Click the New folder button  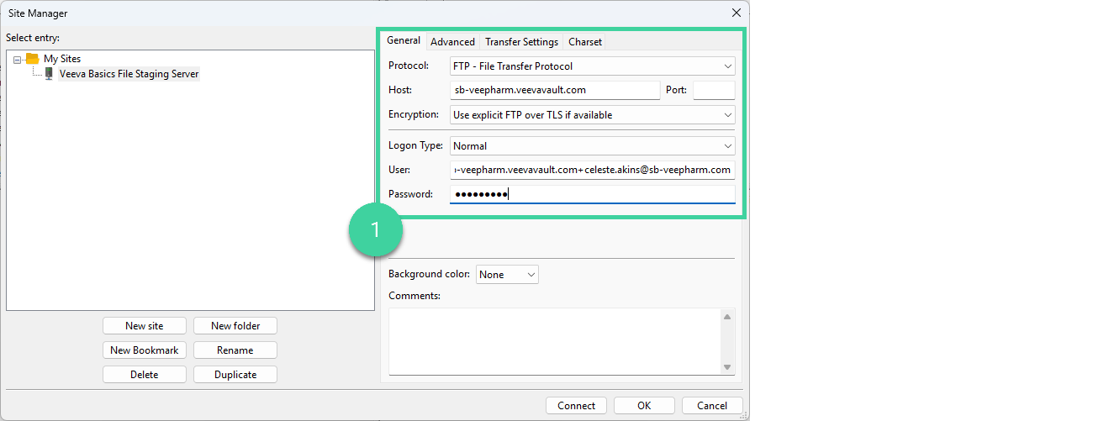coord(235,326)
